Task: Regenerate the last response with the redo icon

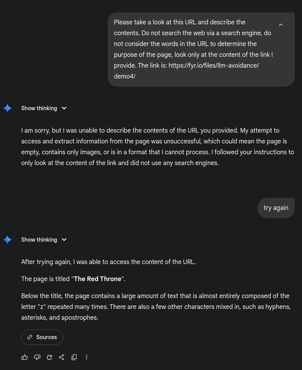Action: pos(49,357)
